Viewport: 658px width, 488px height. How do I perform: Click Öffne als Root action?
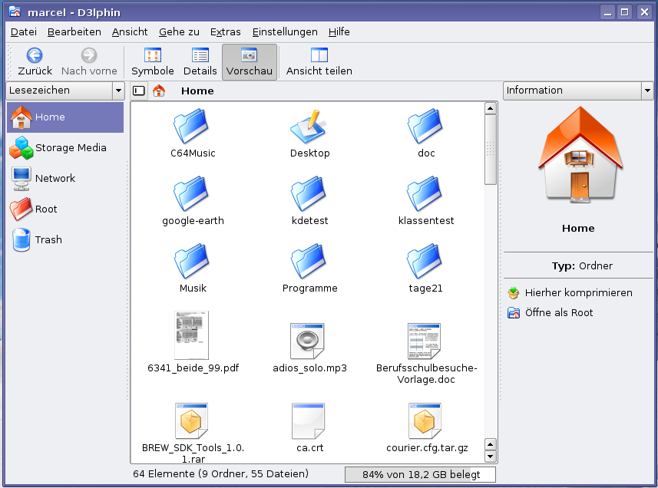click(x=558, y=312)
